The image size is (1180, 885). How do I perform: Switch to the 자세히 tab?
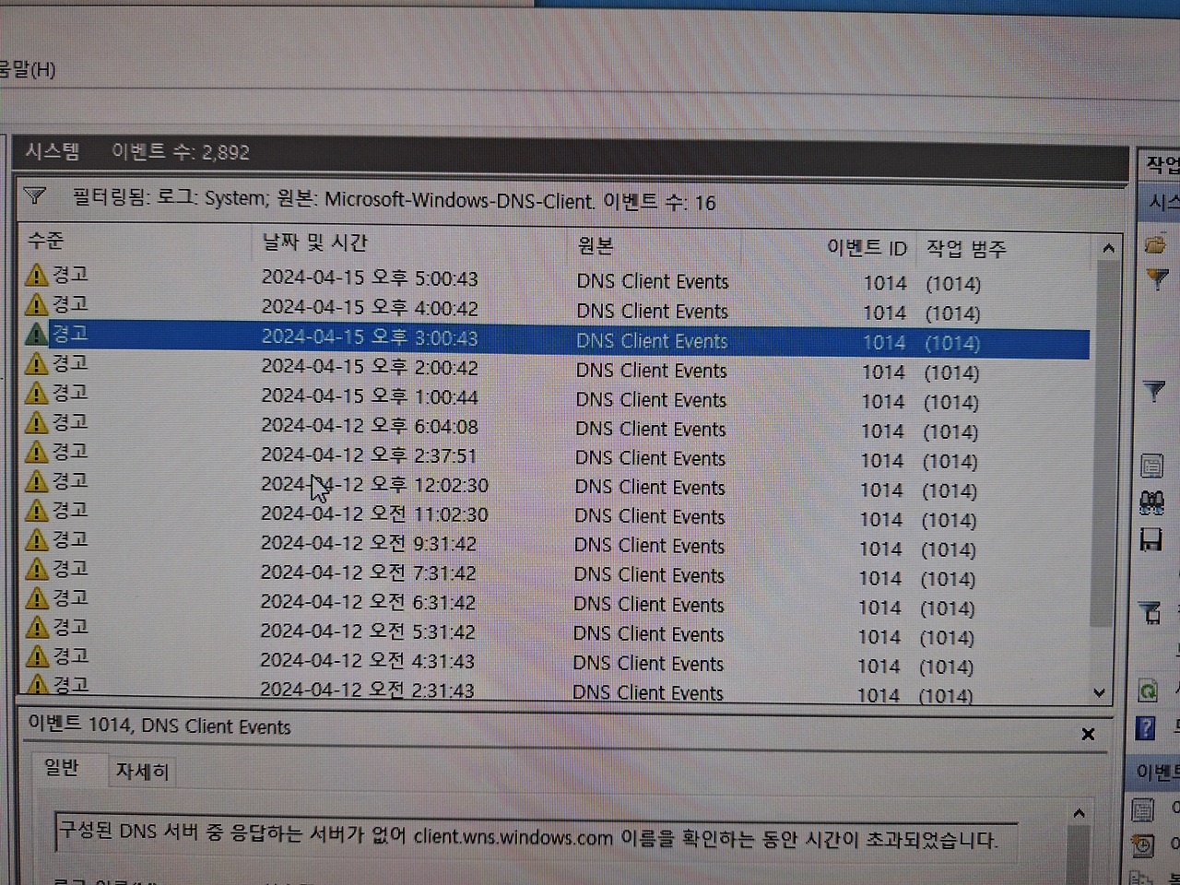(x=142, y=771)
